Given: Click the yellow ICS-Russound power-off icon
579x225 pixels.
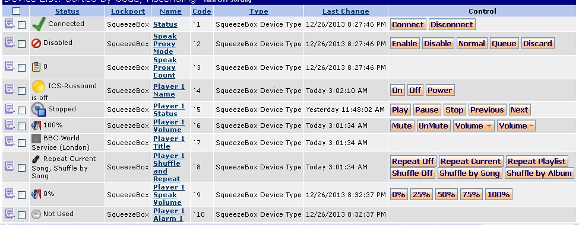Looking at the screenshot, I should click(38, 87).
